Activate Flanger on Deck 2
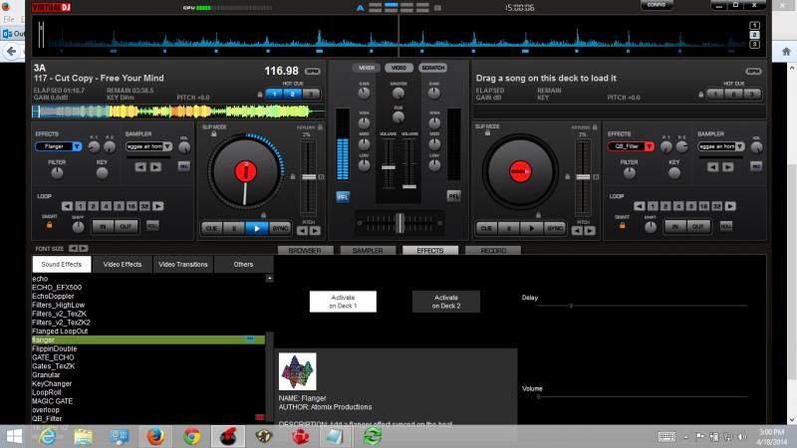Image resolution: width=797 pixels, height=448 pixels. pyautogui.click(x=446, y=302)
